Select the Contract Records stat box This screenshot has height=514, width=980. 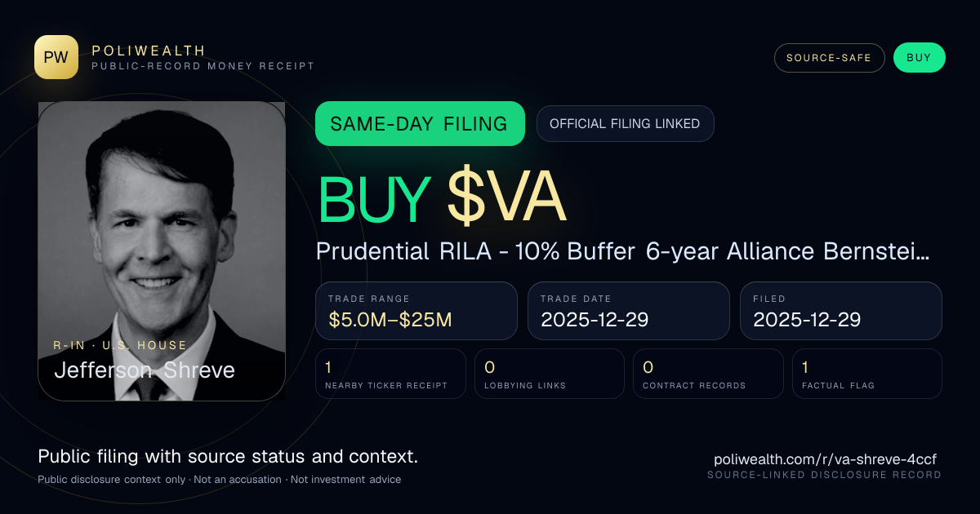pyautogui.click(x=708, y=374)
